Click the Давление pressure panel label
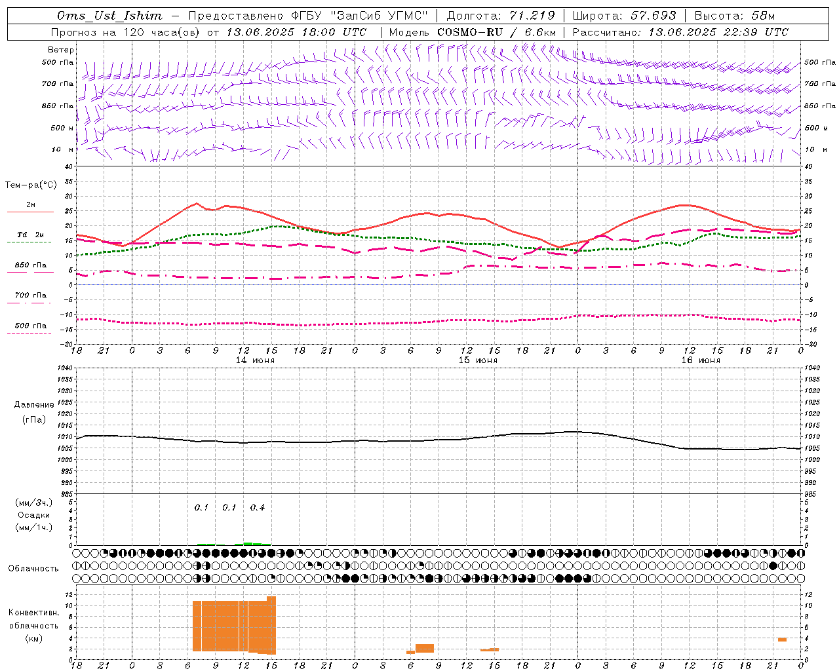The height and width of the screenshot is (671, 839). 34,405
